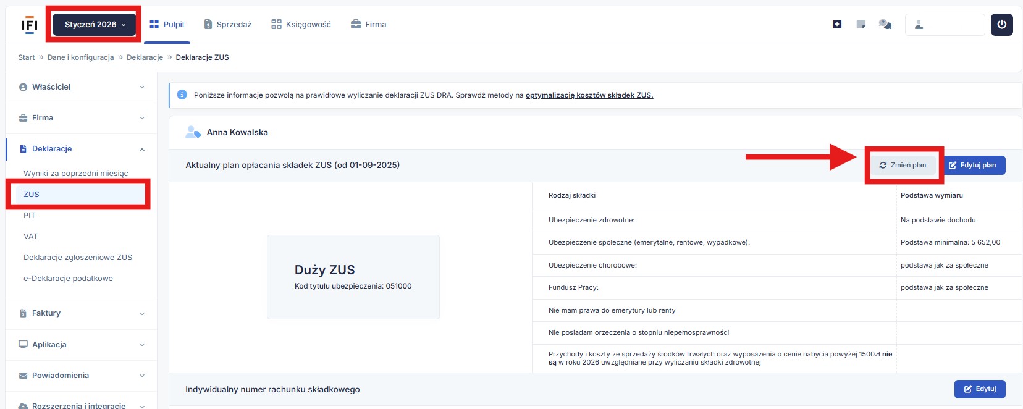Click the power logout button

tap(1001, 25)
